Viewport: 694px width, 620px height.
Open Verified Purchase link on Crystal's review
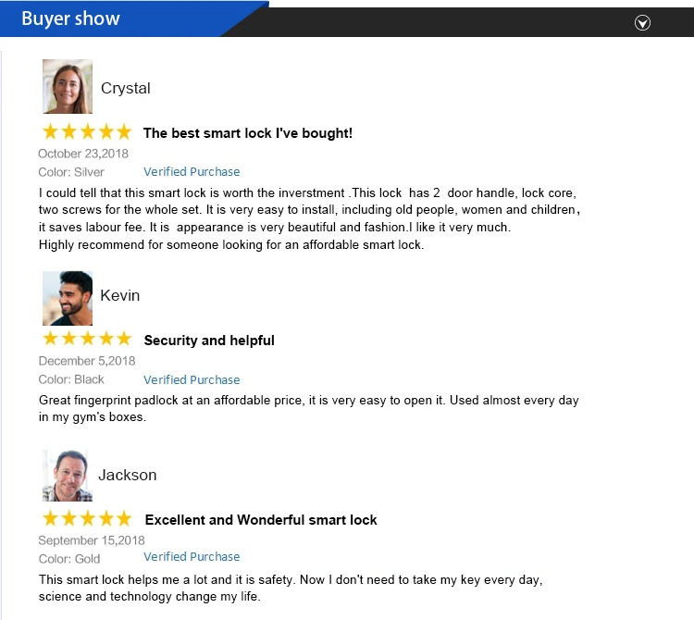(192, 172)
